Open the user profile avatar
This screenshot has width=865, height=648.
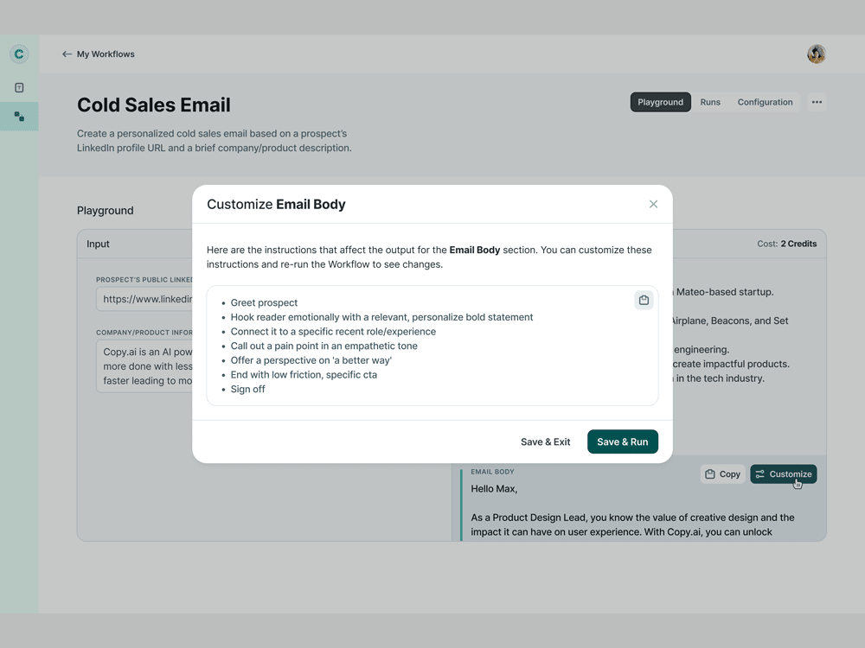point(816,54)
